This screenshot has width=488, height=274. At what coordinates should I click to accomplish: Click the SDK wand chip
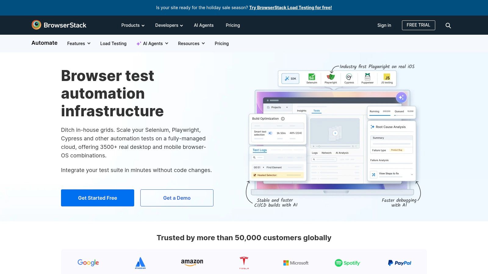290,79
